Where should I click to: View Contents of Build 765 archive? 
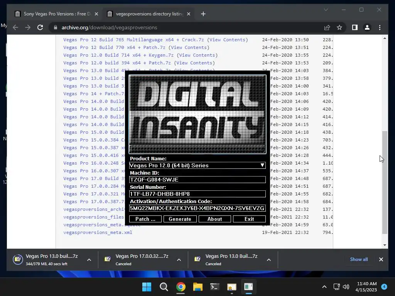click(x=227, y=40)
